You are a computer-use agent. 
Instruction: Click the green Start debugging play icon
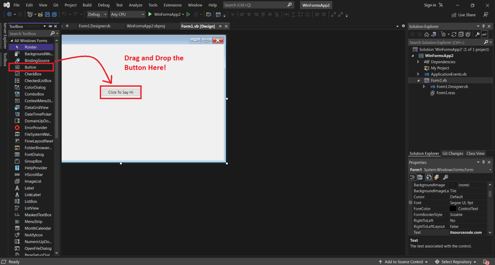[150, 15]
